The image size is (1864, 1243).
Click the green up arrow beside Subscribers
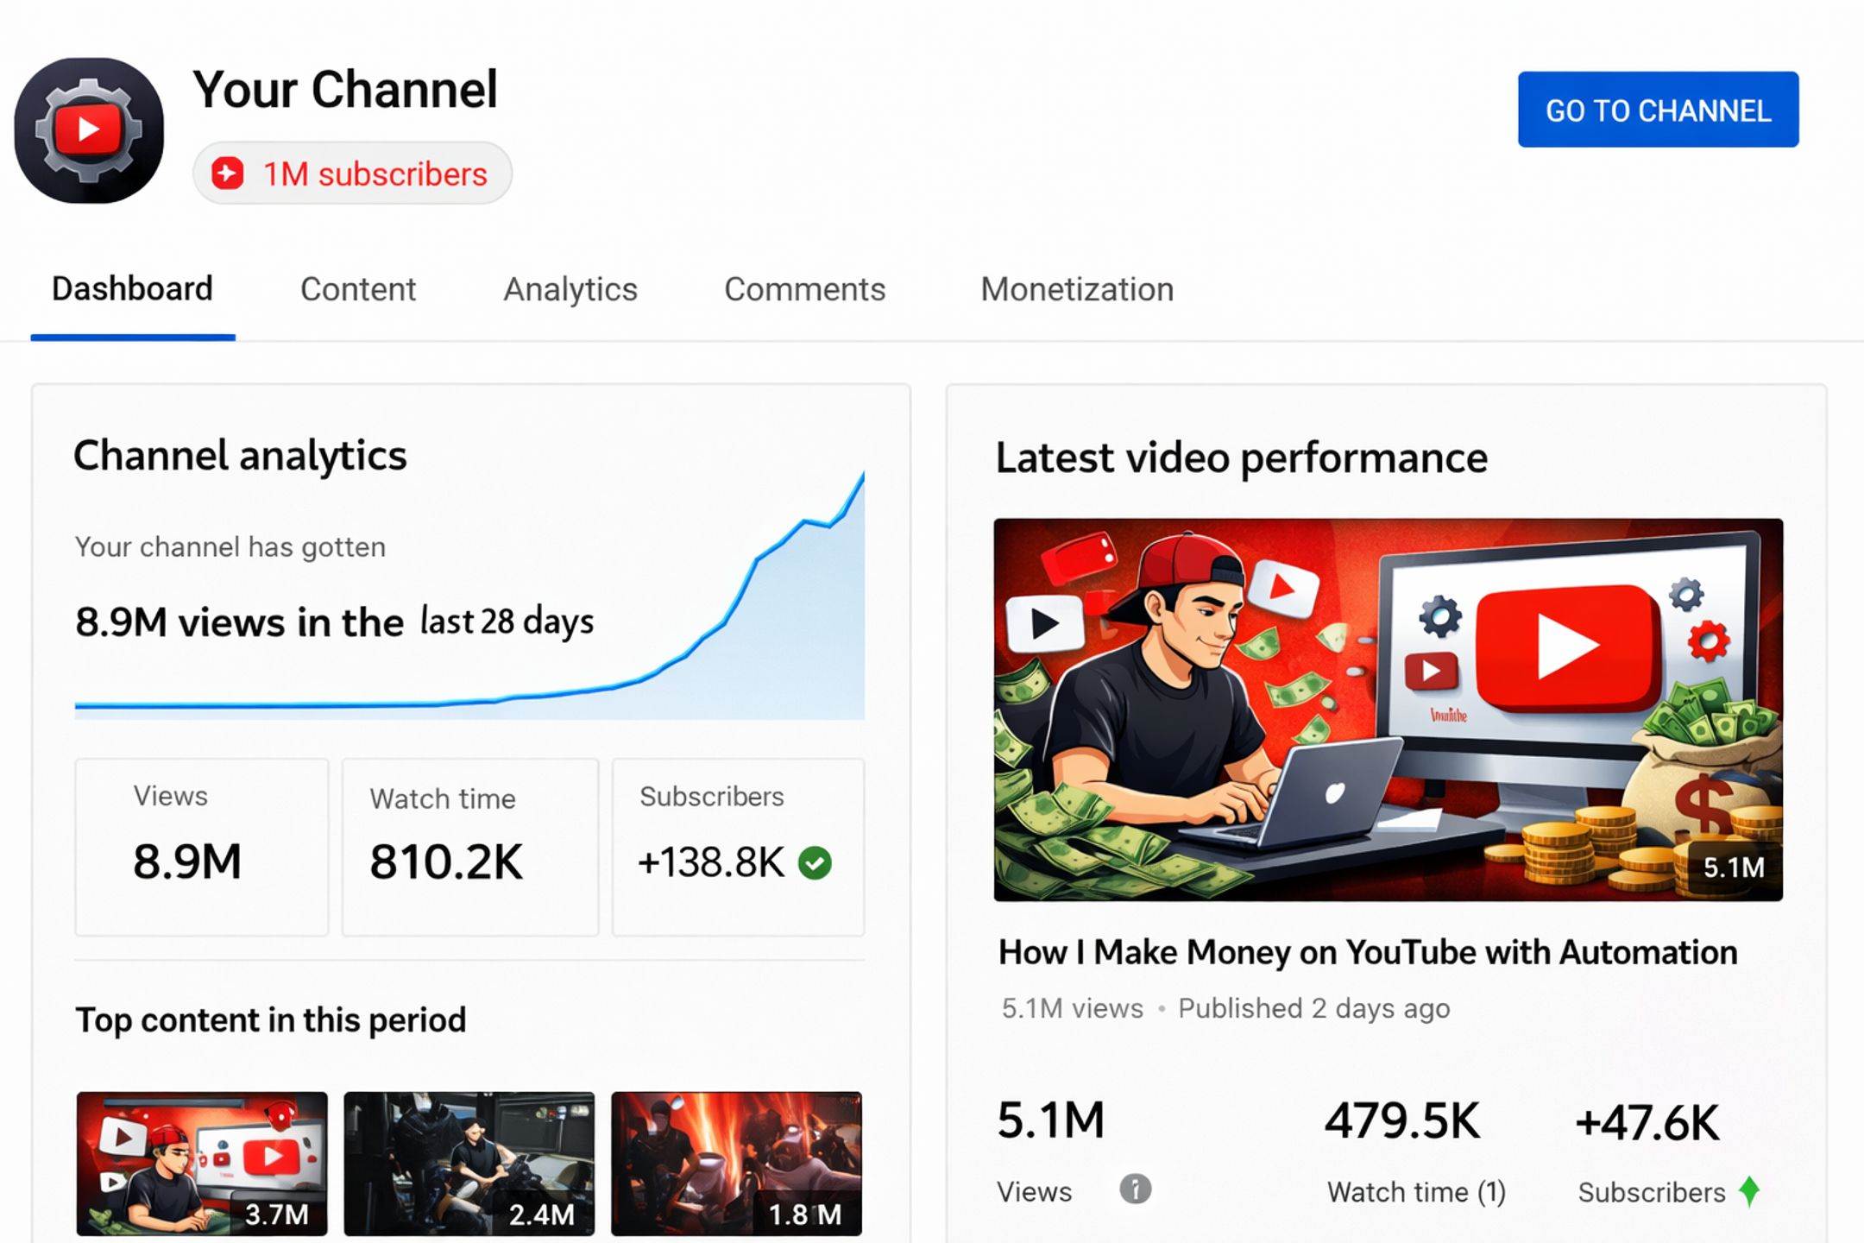click(x=1749, y=1191)
